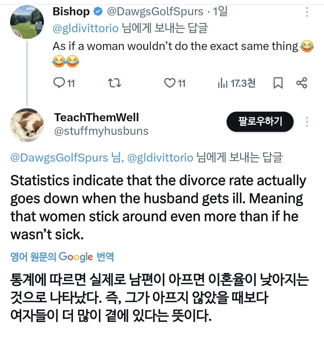
Task: Bookmark Bishop's tweet
Action: click(278, 83)
